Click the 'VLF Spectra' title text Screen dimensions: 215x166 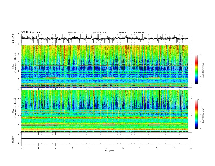[x=31, y=33]
